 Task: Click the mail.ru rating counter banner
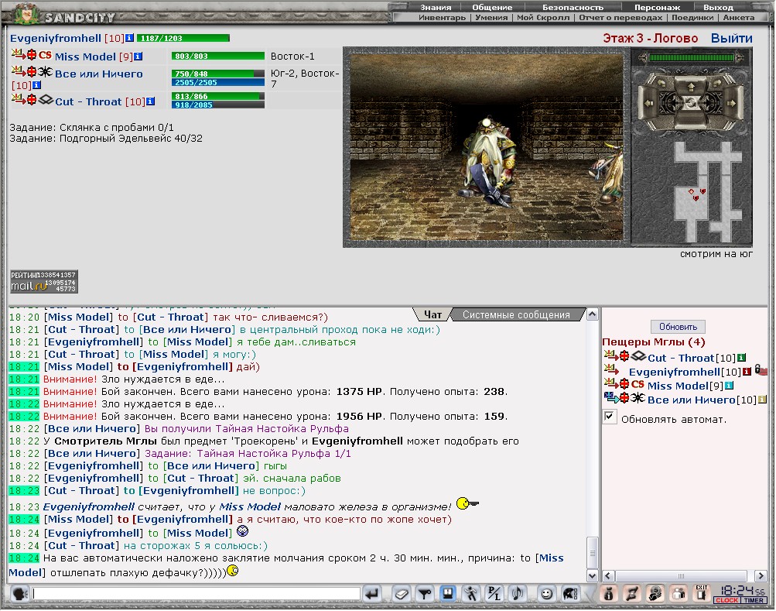(44, 281)
